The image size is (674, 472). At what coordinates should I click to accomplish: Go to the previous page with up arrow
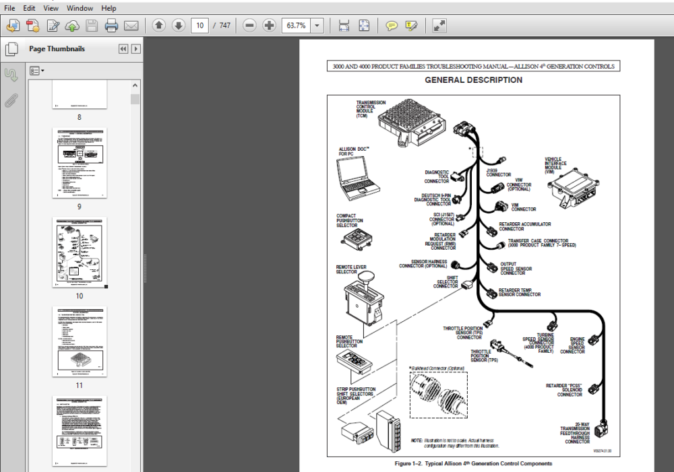point(158,26)
